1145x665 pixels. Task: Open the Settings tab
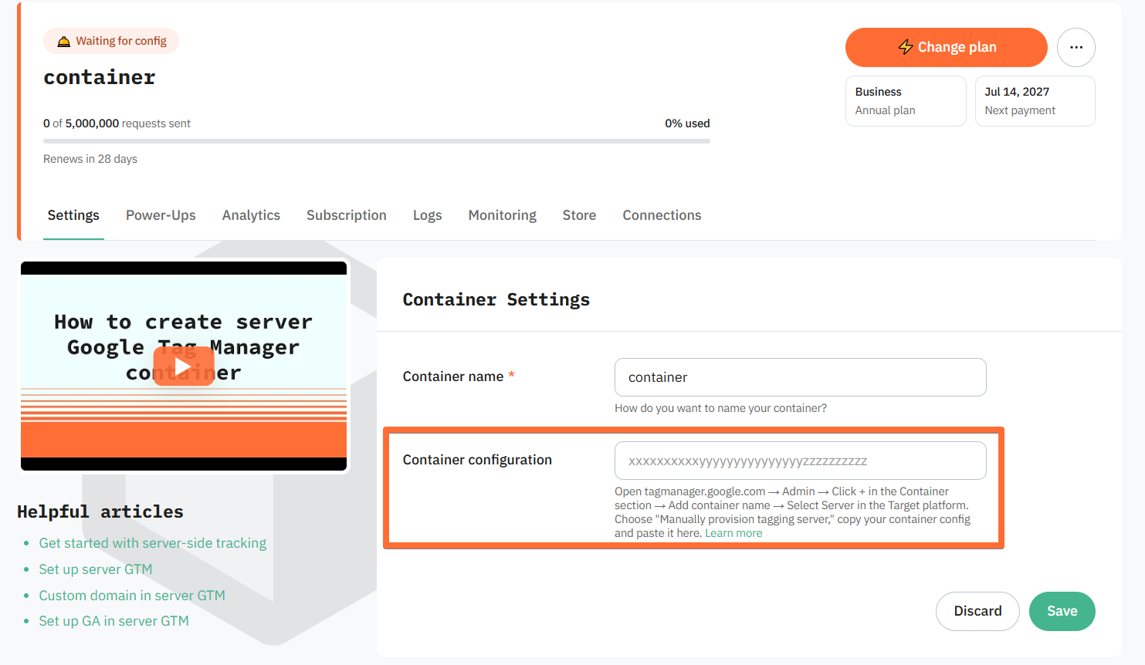tap(73, 215)
